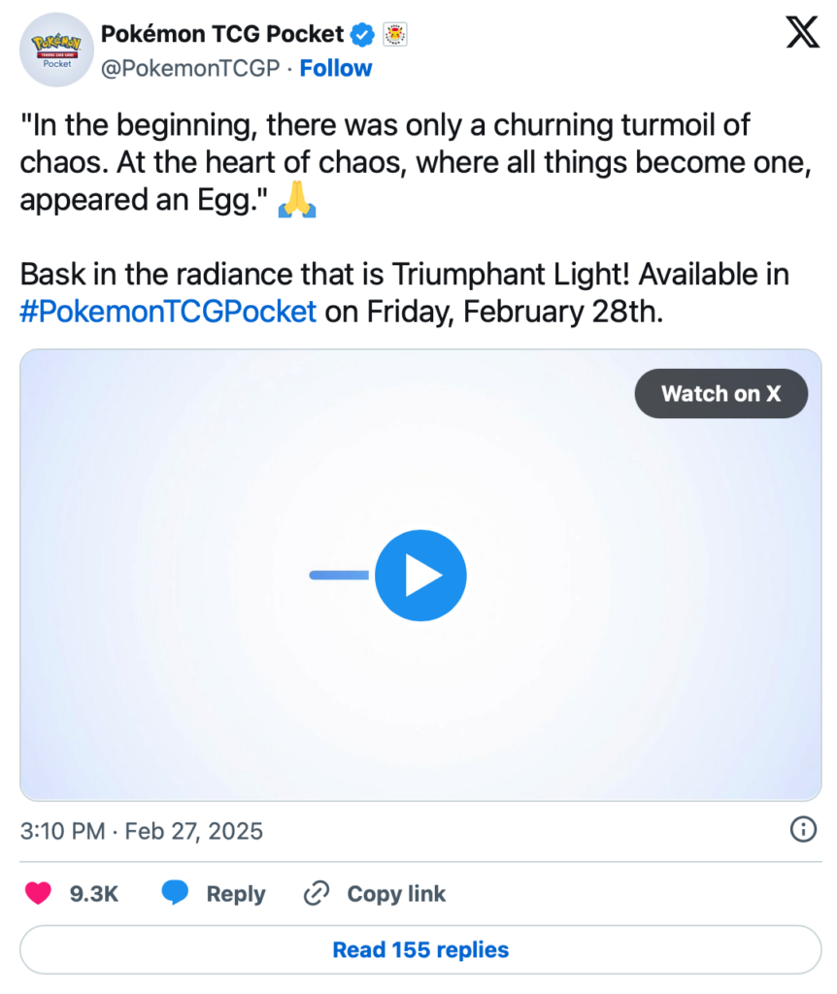The image size is (837, 994).
Task: Open Read 155 replies
Action: [420, 949]
